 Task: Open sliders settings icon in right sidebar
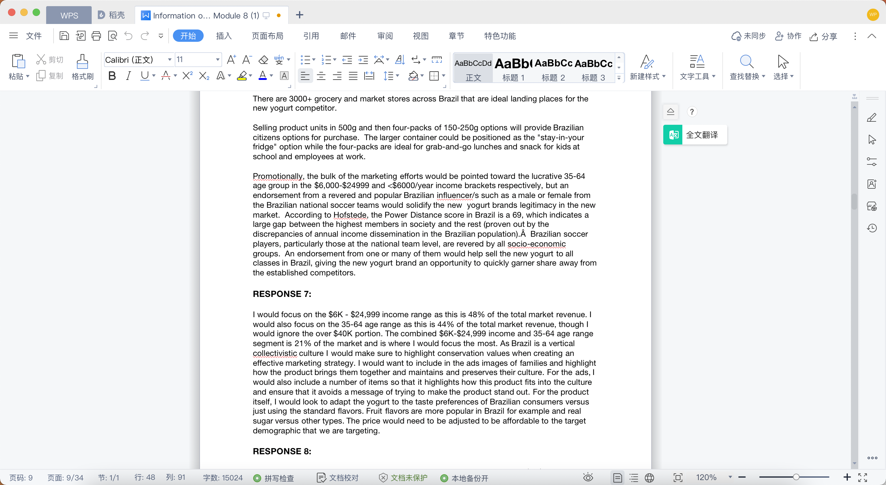[x=872, y=162]
